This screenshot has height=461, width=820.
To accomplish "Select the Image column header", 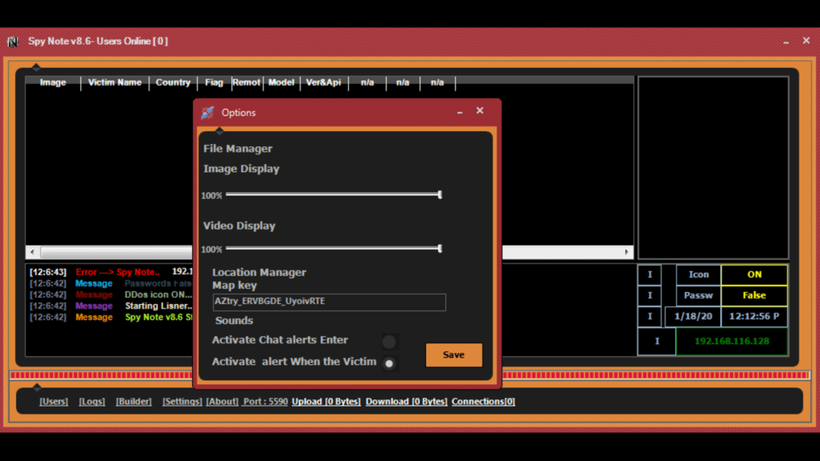I will point(53,82).
